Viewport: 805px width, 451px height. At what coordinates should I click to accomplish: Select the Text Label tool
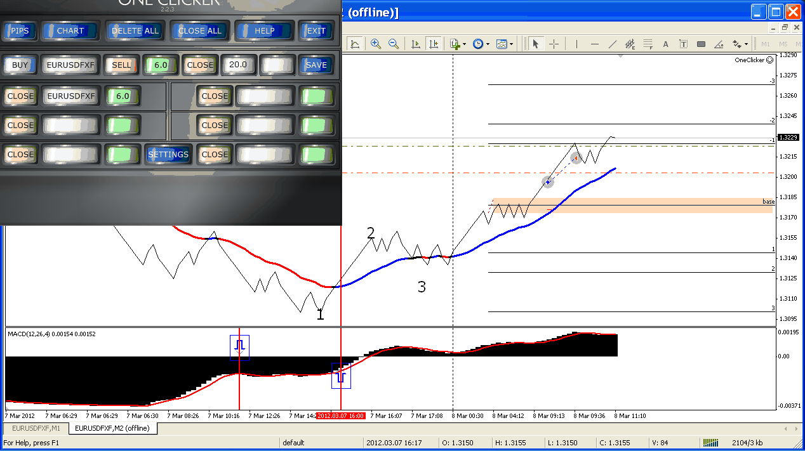coord(683,44)
